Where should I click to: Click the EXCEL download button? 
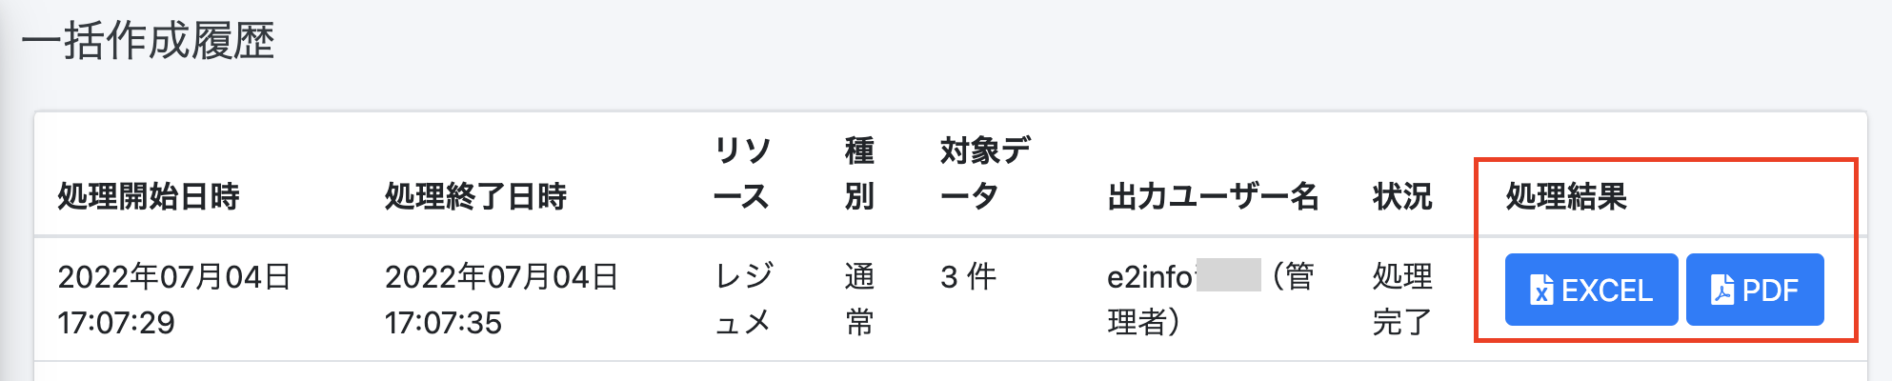pyautogui.click(x=1591, y=290)
